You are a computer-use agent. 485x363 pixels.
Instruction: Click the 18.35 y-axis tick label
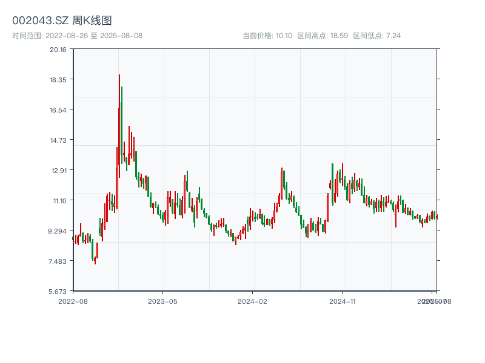click(x=58, y=80)
